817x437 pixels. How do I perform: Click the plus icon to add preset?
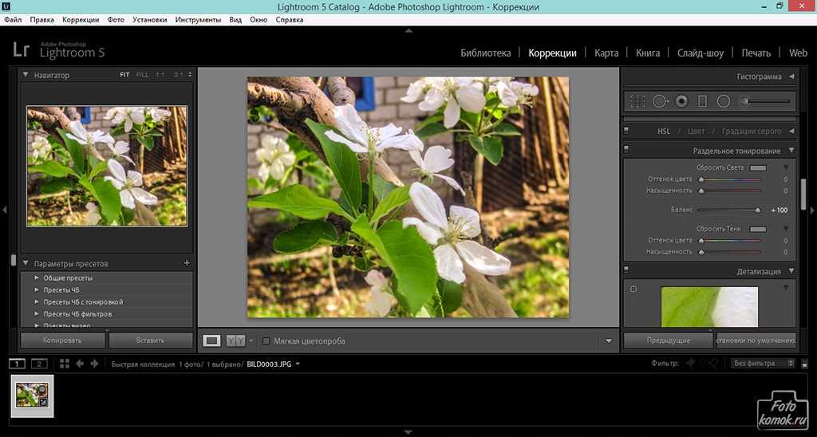click(187, 263)
